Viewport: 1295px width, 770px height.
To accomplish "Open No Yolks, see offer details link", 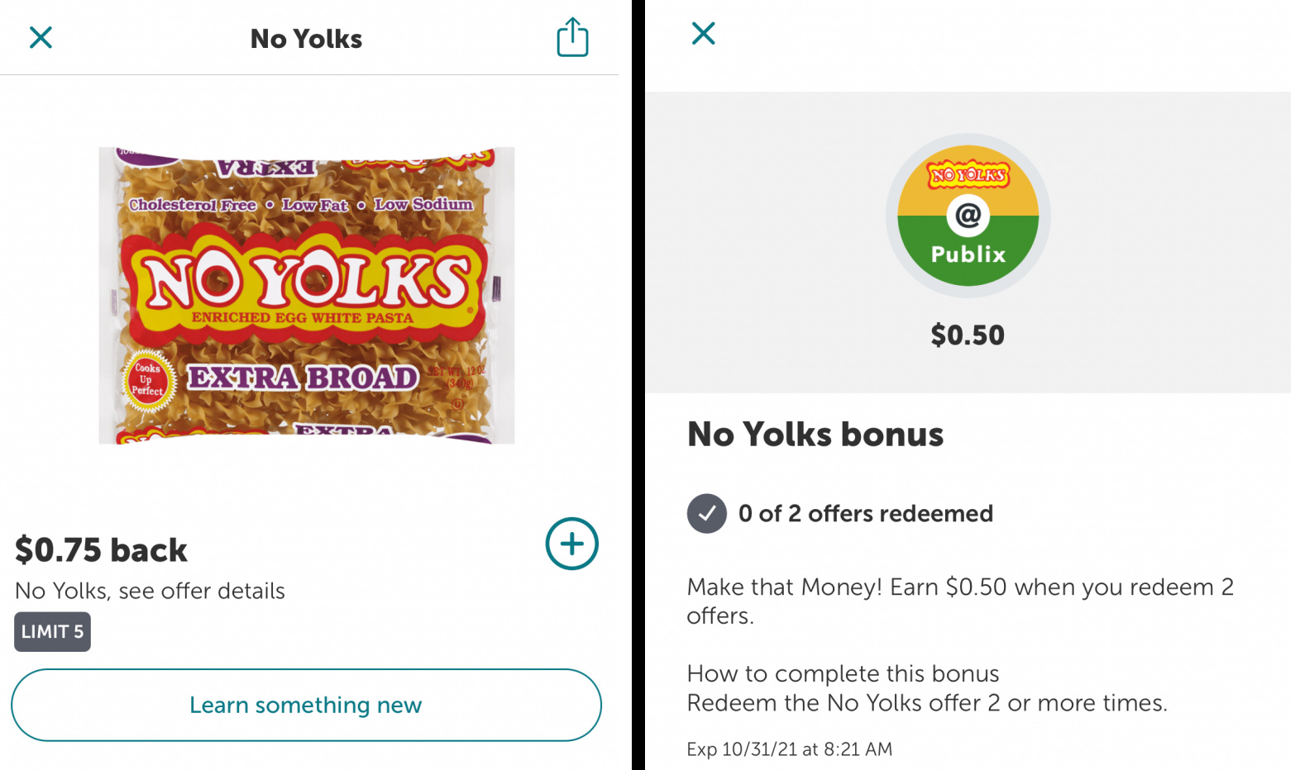I will pos(150,591).
